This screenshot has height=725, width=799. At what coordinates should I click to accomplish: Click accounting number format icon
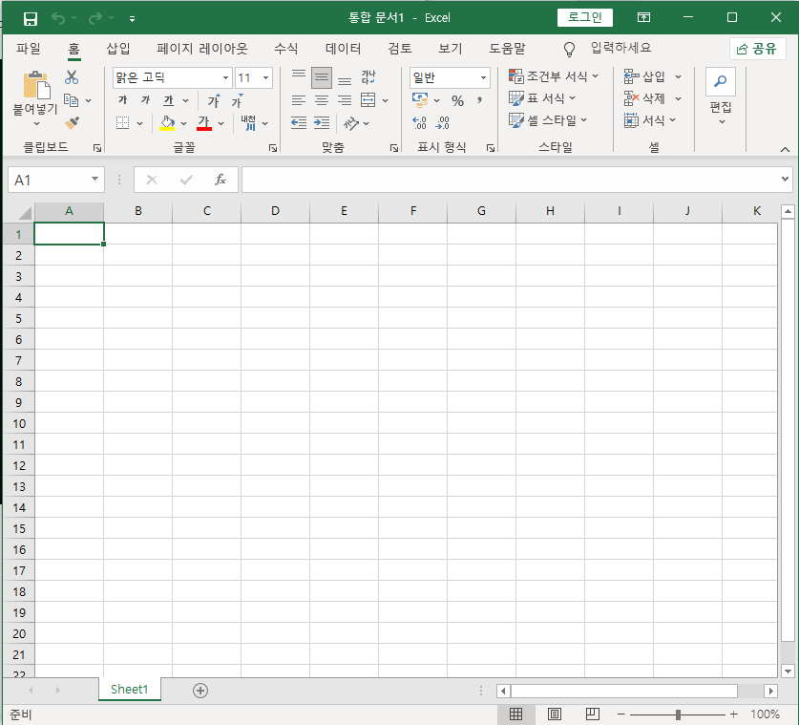click(x=420, y=100)
